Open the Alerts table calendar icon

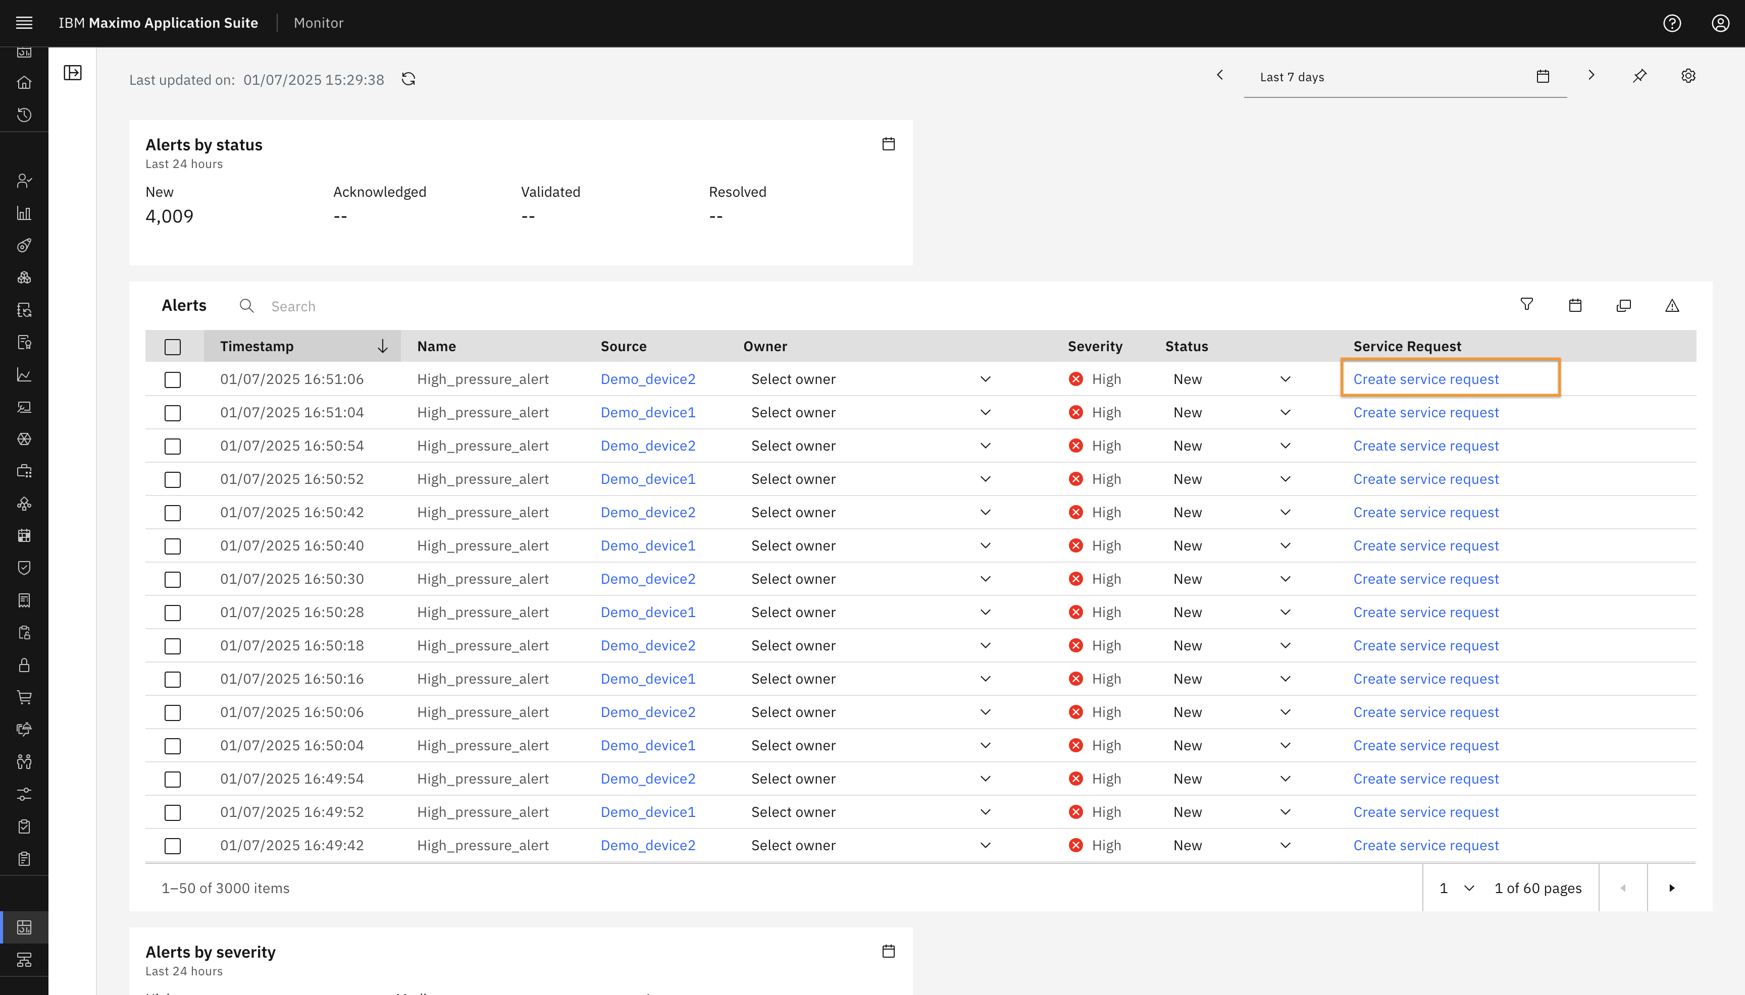coord(1575,305)
